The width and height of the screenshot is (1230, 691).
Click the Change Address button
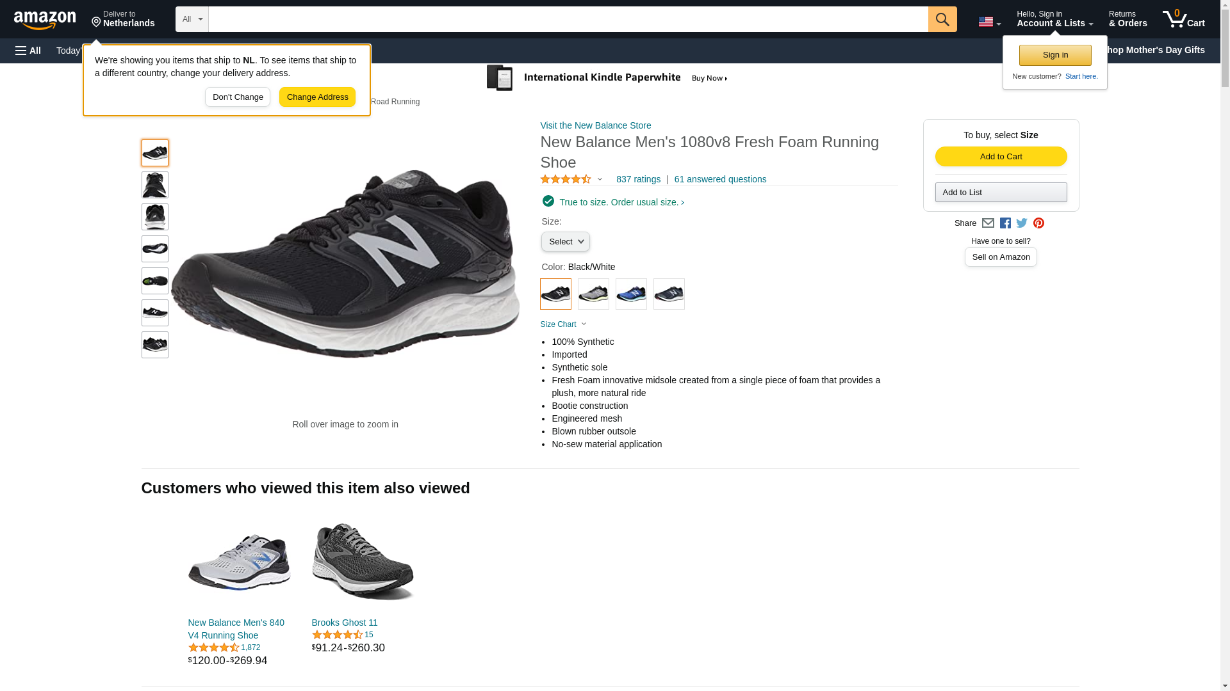pos(317,97)
